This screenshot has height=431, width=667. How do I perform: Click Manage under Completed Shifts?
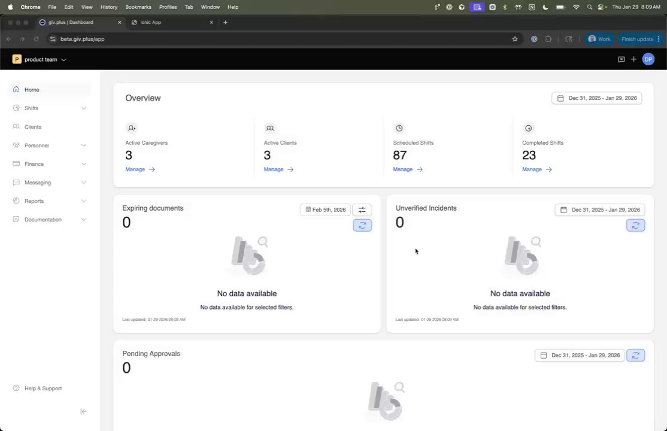(x=537, y=169)
